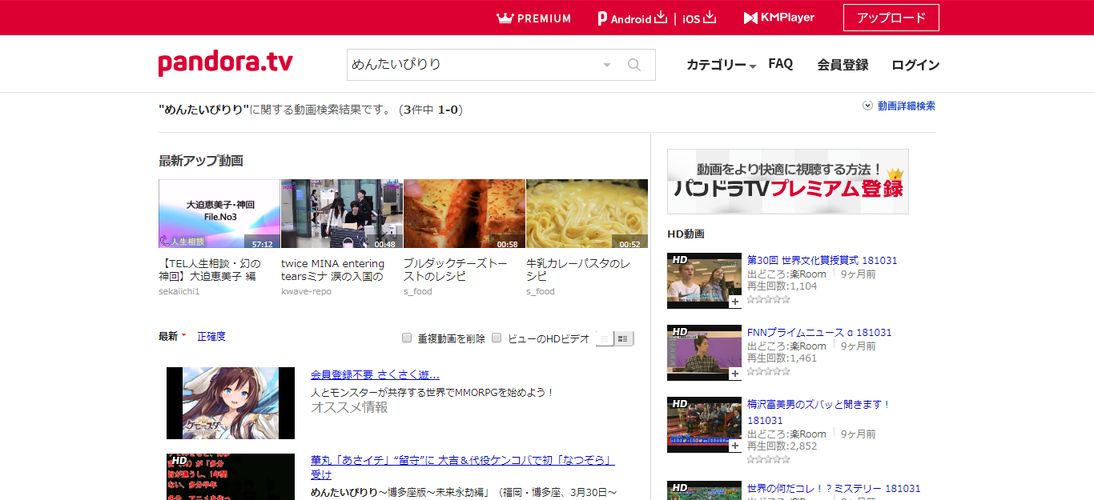1094x500 pixels.
Task: Rate 世界文化賞授賞式 video with stars
Action: 769,299
